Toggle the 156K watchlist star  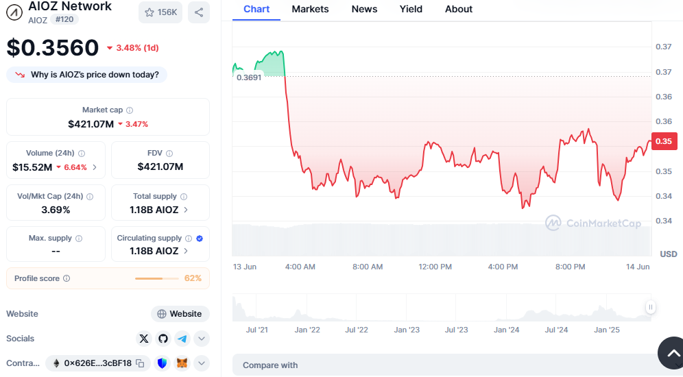(160, 12)
